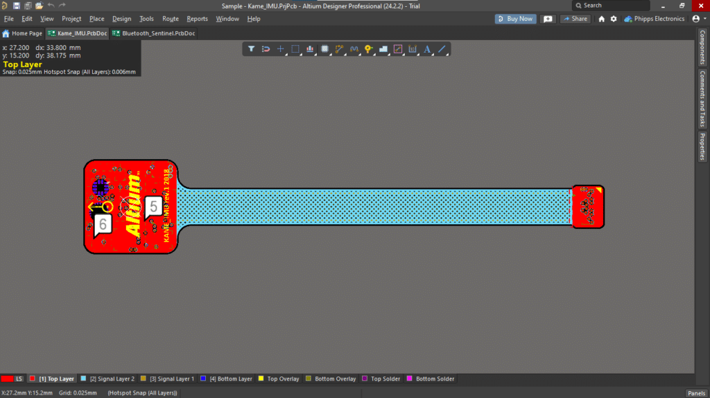Click the LS layer set button
The height and width of the screenshot is (398, 710).
coord(19,379)
